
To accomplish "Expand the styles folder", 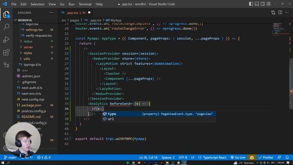I will (x=27, y=53).
